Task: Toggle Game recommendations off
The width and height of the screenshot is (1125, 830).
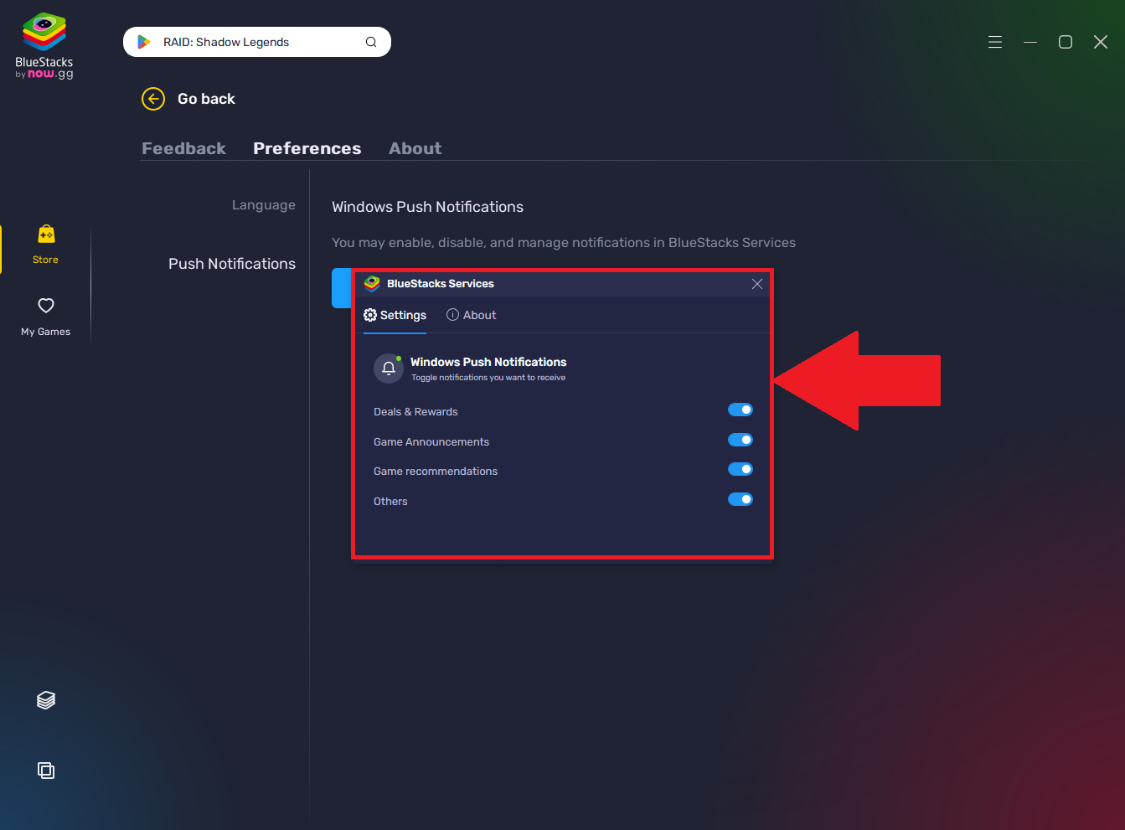Action: 741,469
